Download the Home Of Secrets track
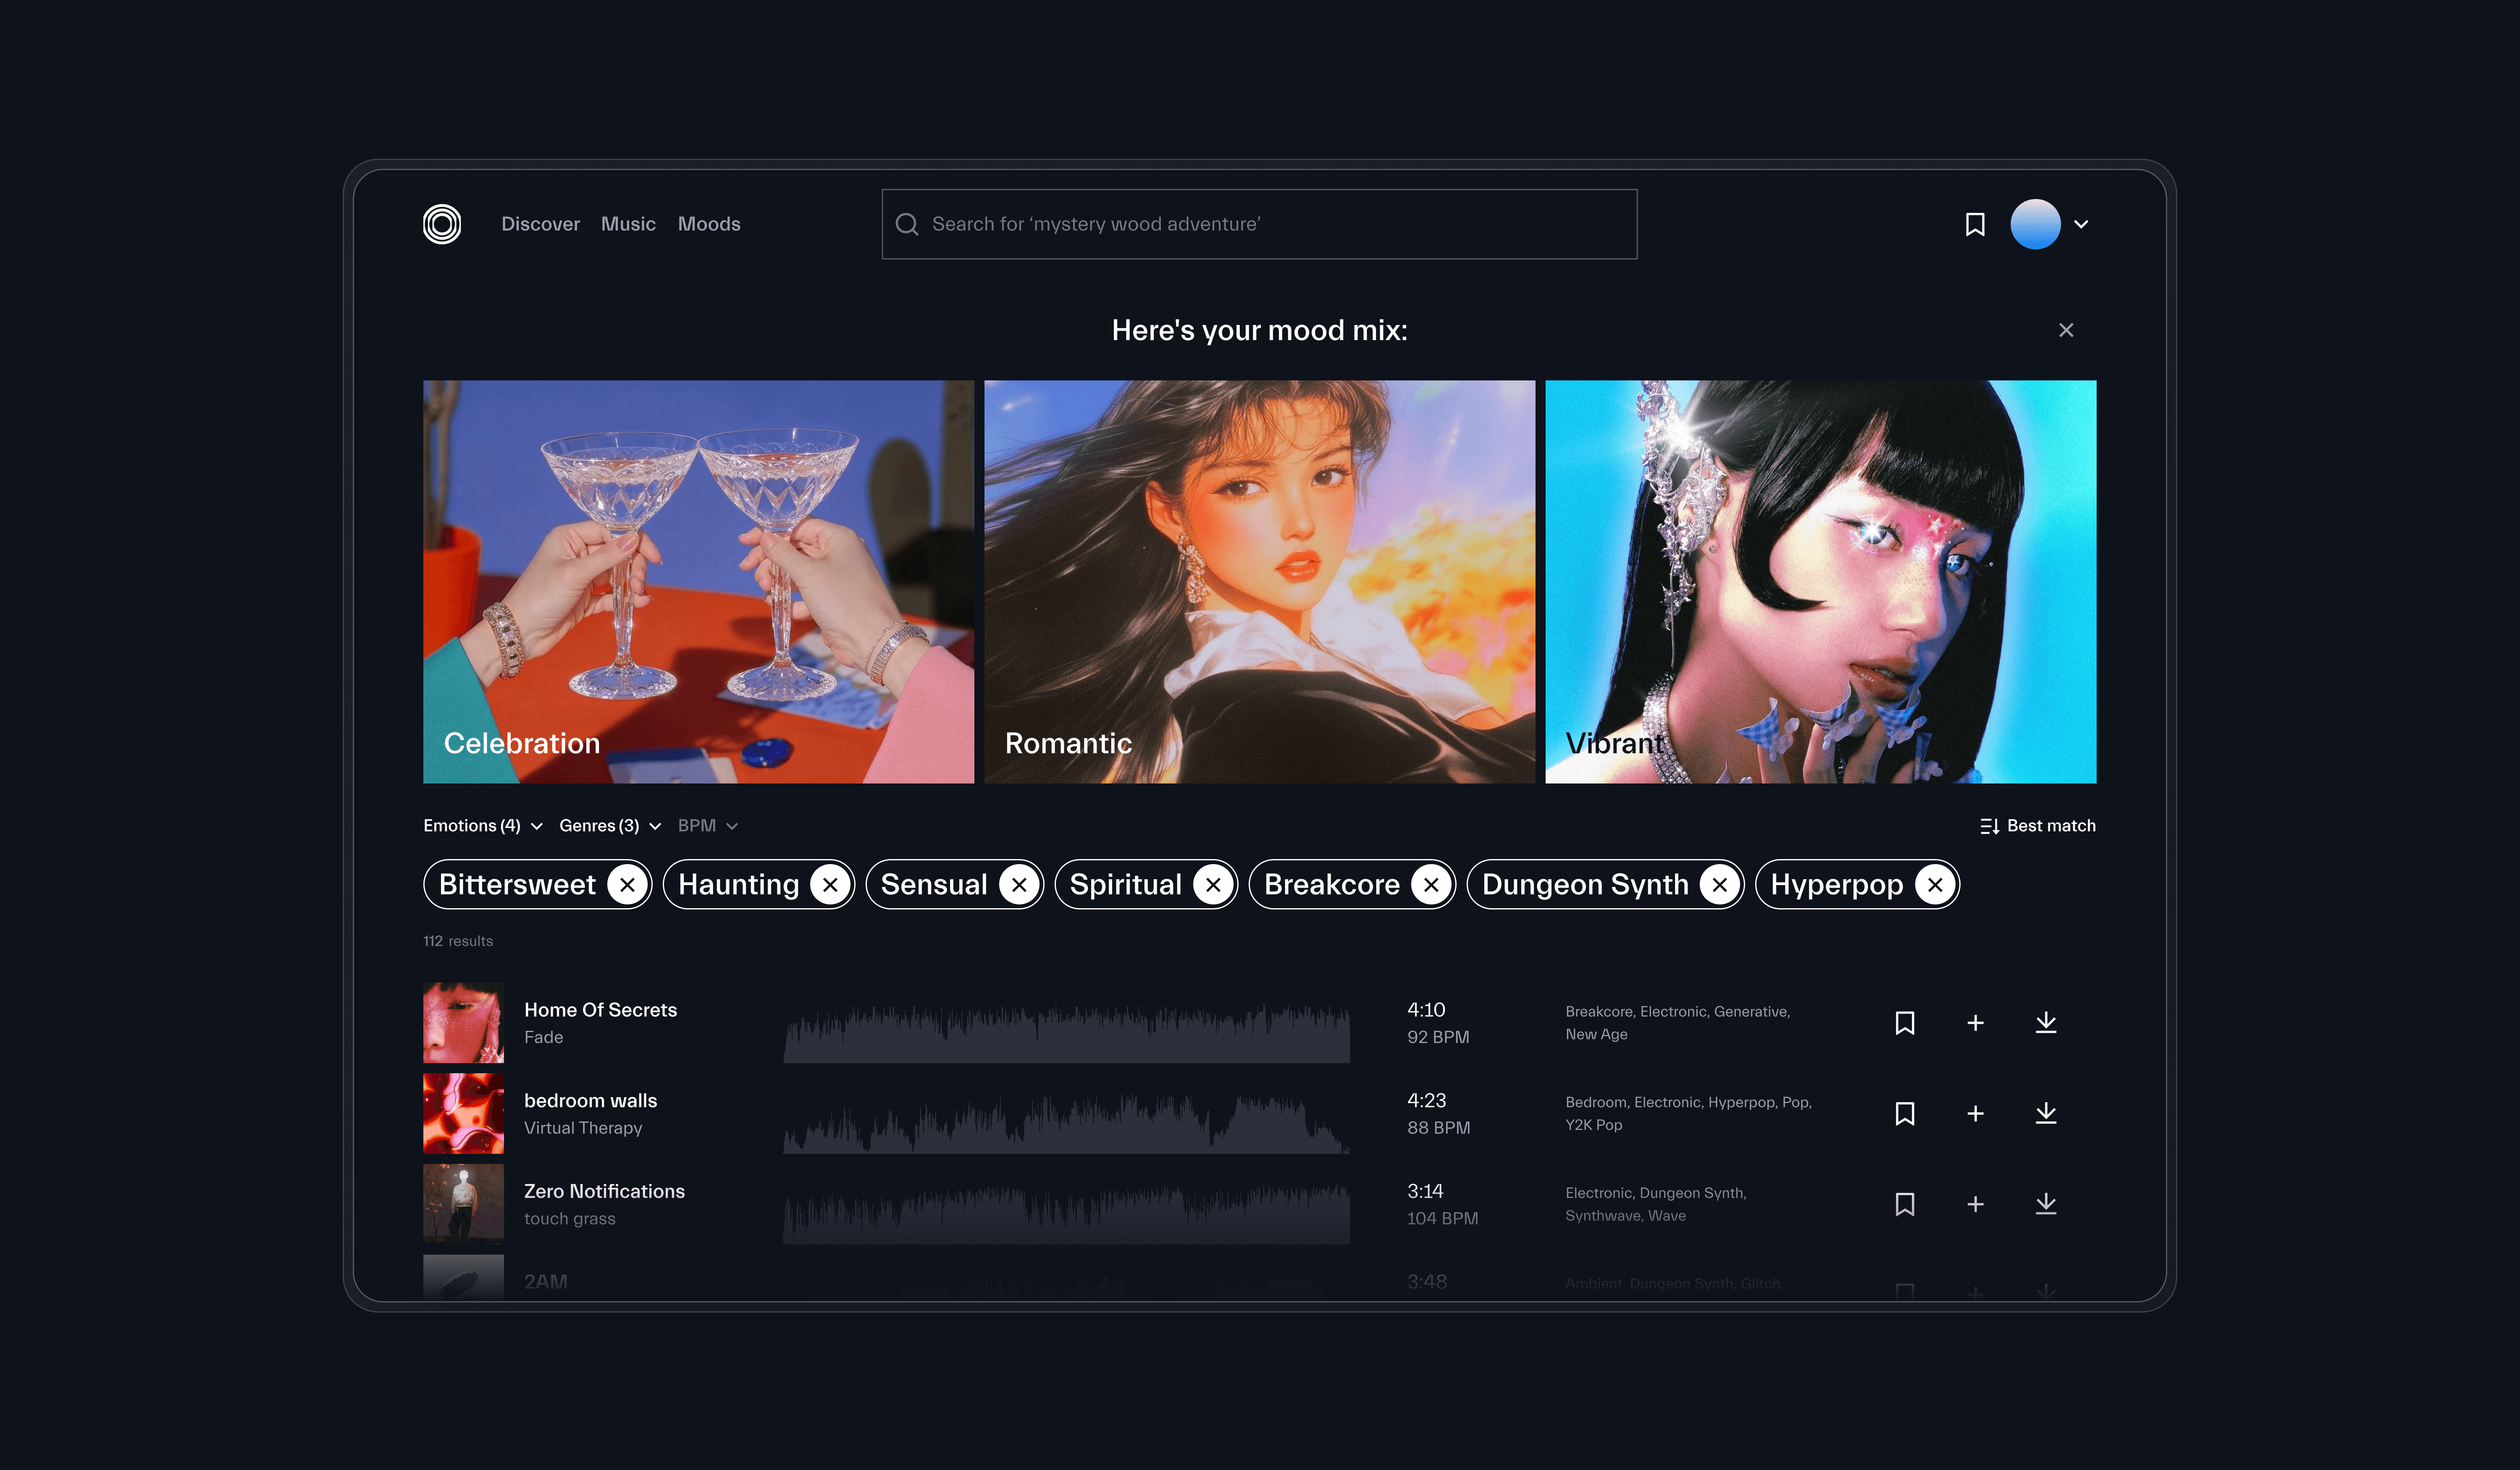This screenshot has height=1470, width=2520. [x=2045, y=1023]
